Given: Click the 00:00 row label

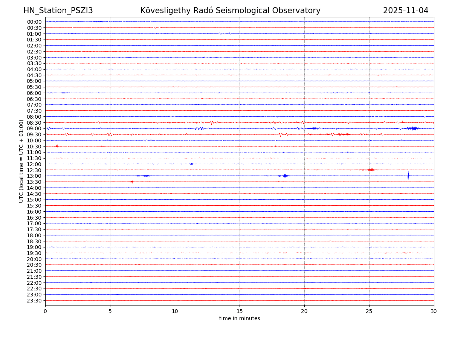Looking at the screenshot, I should coord(34,22).
